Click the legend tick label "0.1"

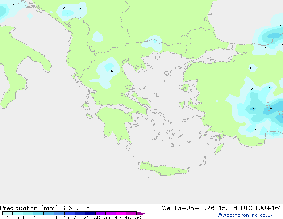(x=5, y=217)
